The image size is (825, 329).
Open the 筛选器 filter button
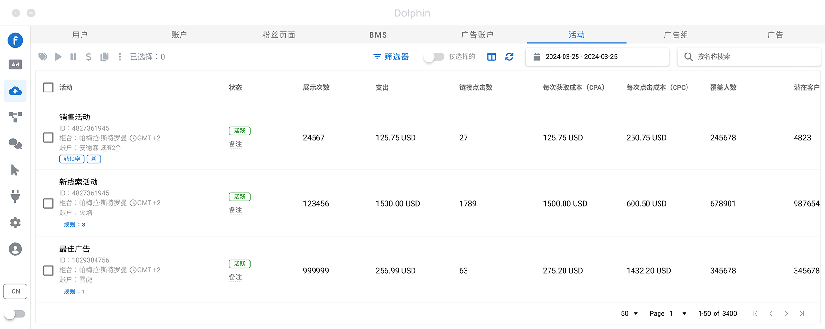point(391,57)
